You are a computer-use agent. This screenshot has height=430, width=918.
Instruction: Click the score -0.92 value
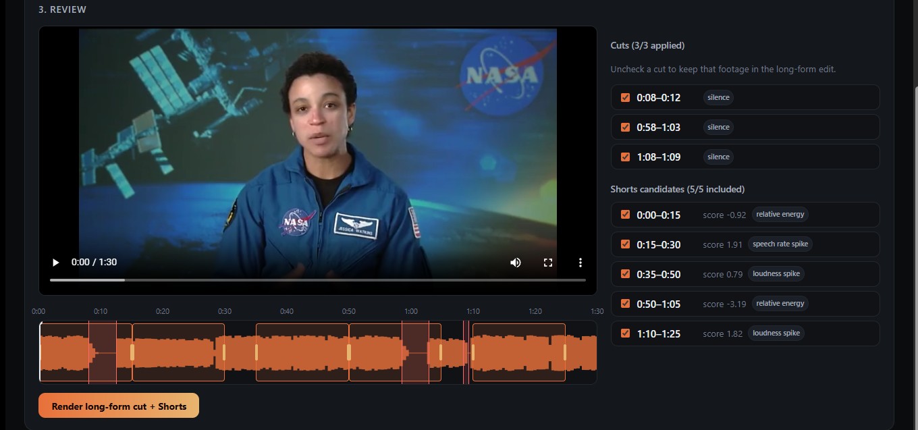point(724,215)
